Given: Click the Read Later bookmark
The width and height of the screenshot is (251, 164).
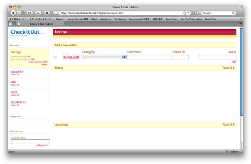Looking at the screenshot, I should (x=171, y=19).
